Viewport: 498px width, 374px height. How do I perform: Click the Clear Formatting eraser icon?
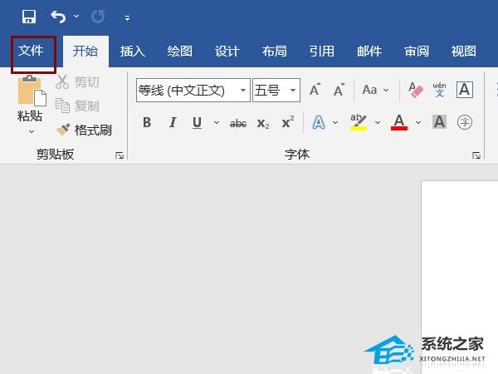pos(416,90)
